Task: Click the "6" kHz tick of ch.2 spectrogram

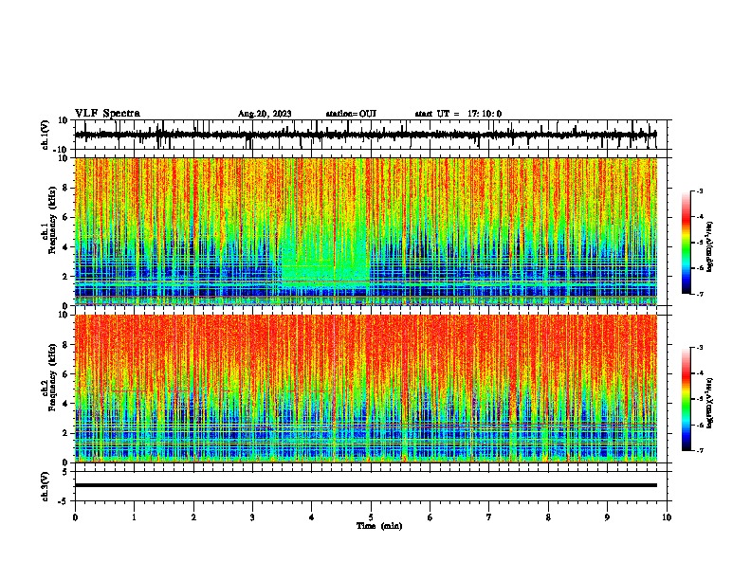Action: tap(65, 374)
